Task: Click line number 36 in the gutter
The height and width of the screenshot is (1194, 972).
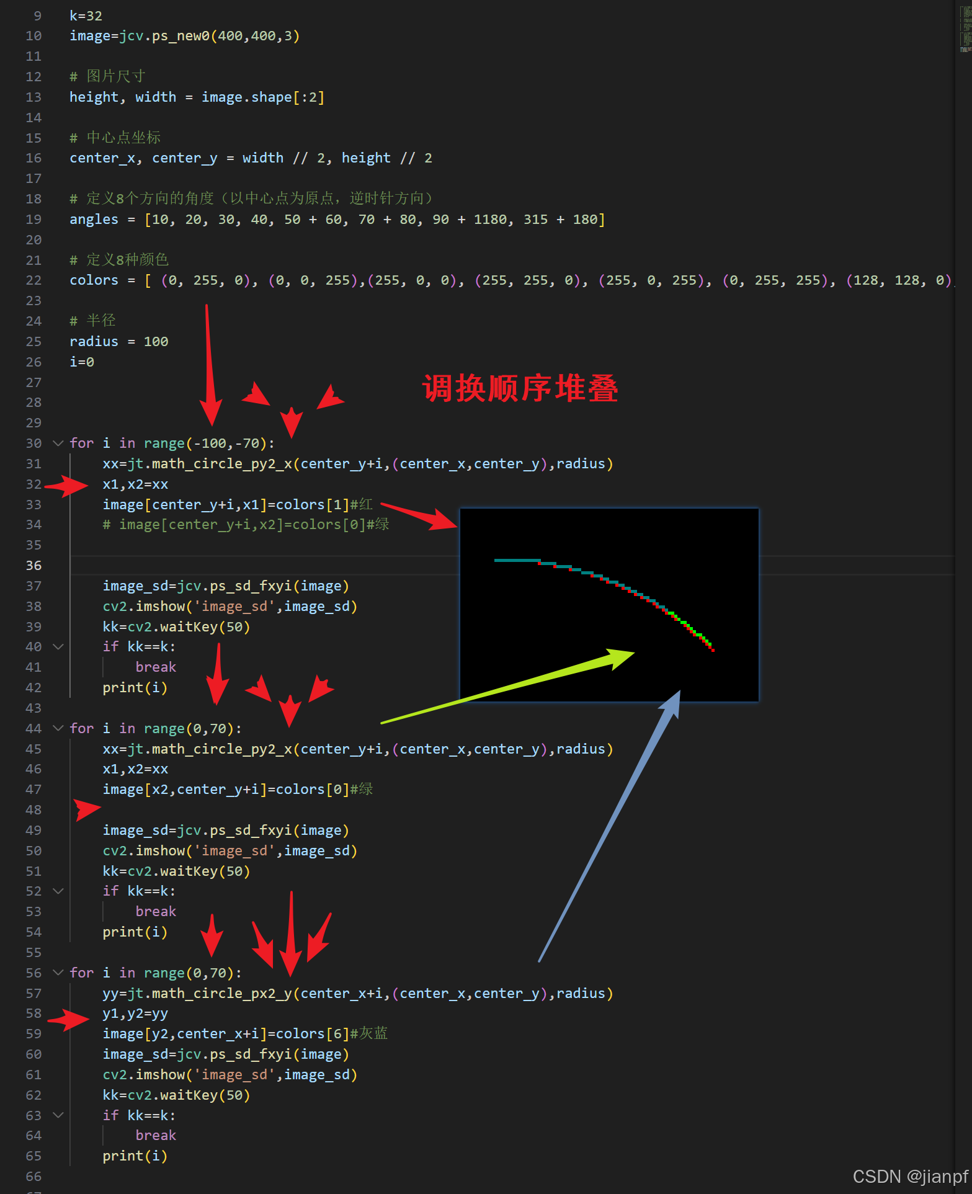Action: click(x=33, y=565)
